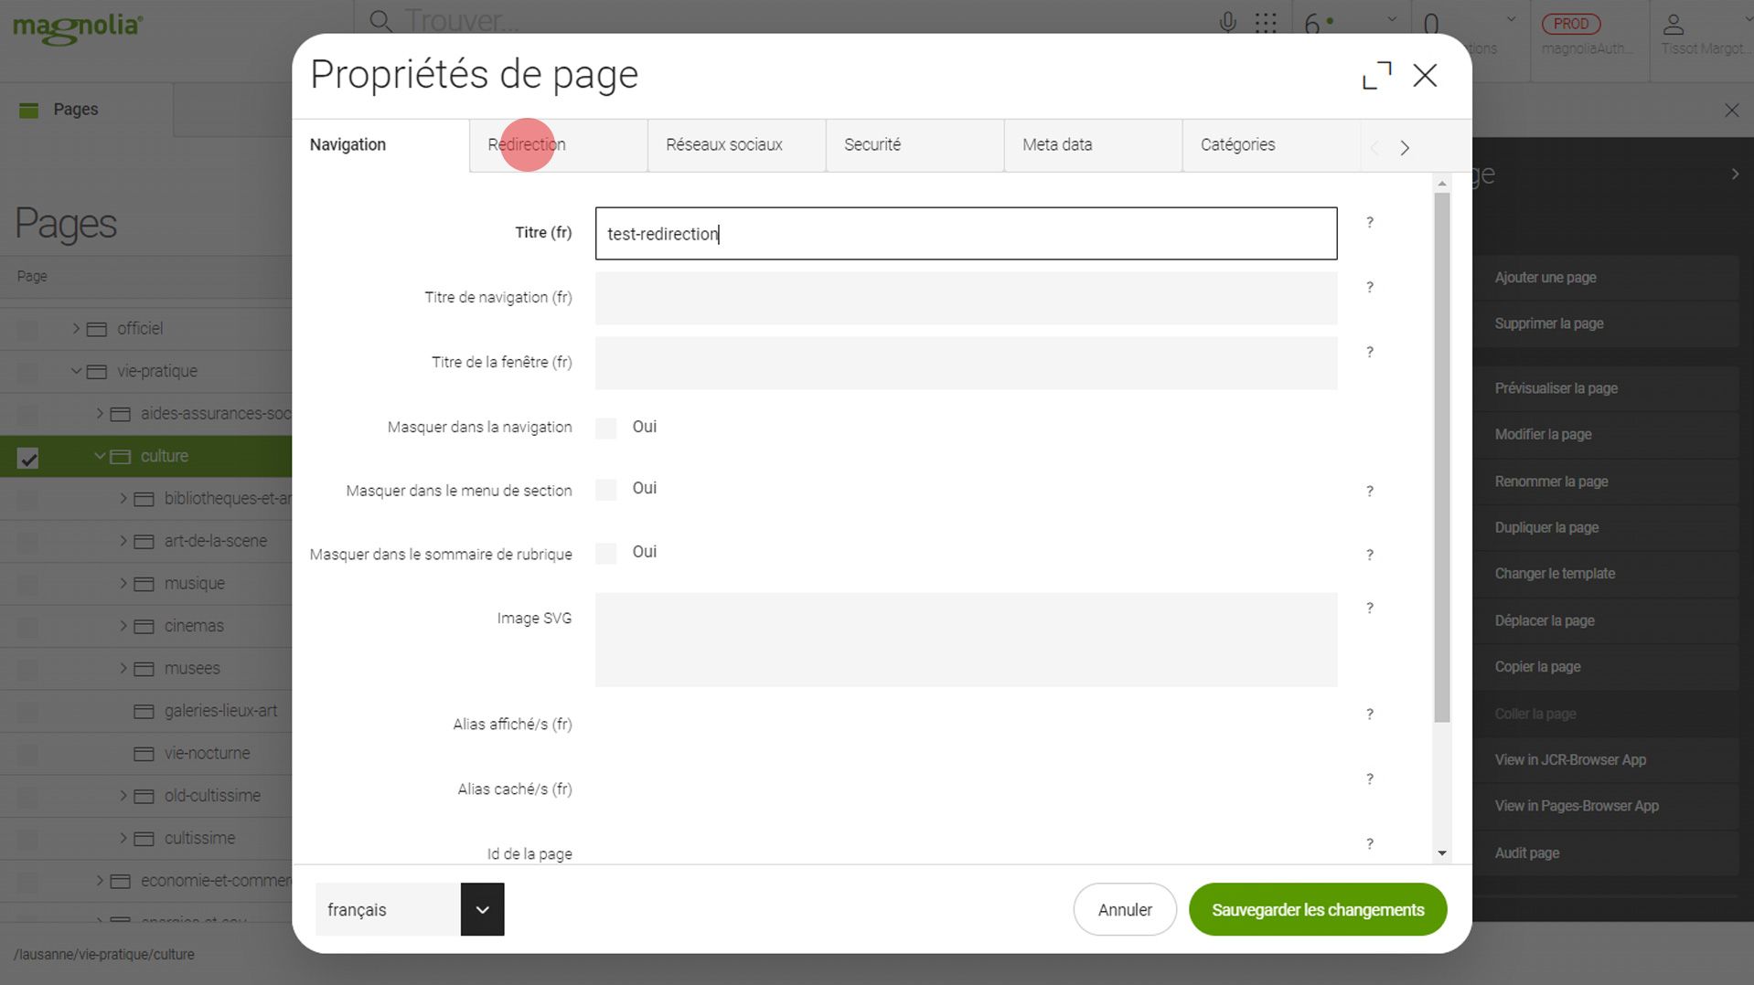Expand the musique tree node
The height and width of the screenshot is (985, 1754).
[x=123, y=584]
